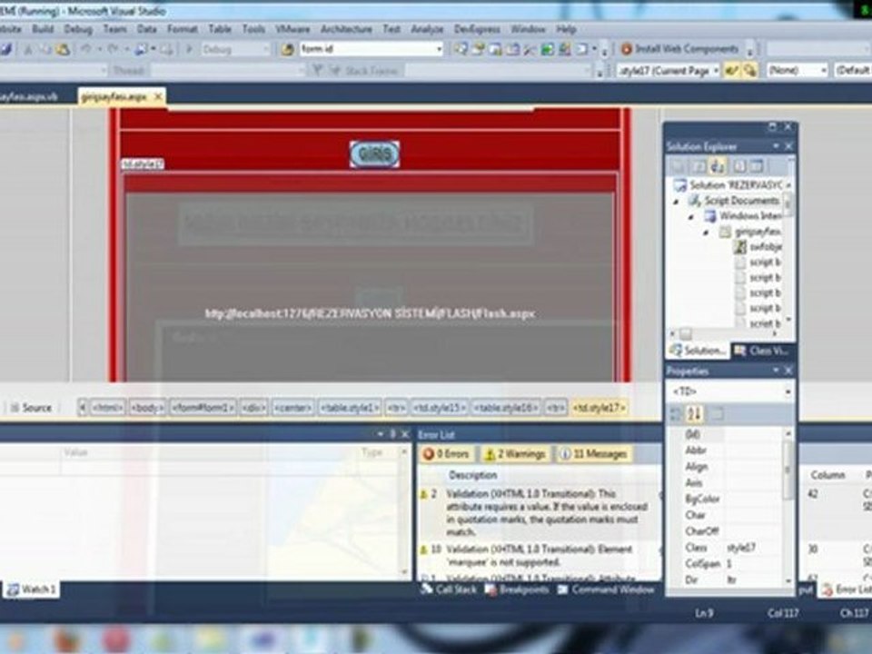Click the pin icon of the Watch panel
The width and height of the screenshot is (872, 654).
(392, 434)
